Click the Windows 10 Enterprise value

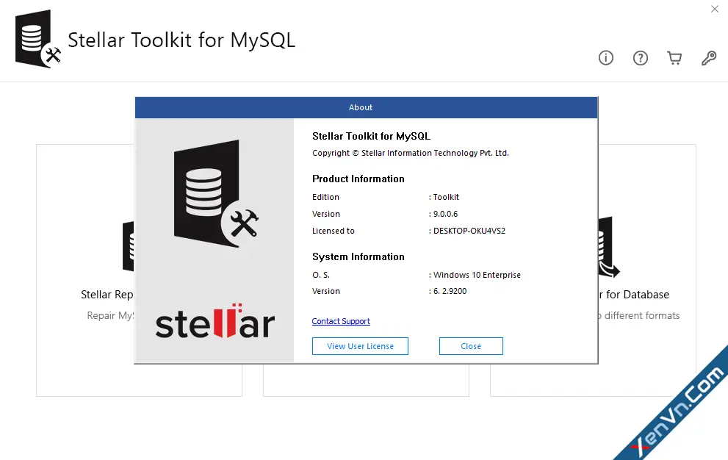477,275
